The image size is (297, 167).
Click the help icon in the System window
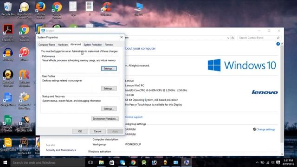[x=278, y=44]
